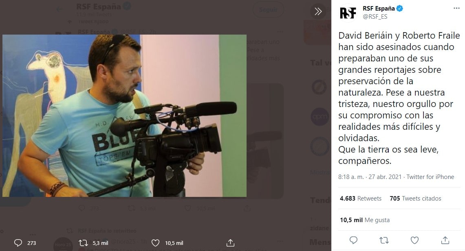
Task: Click the retweet icon showing 5,3 mil
Action: click(x=83, y=243)
